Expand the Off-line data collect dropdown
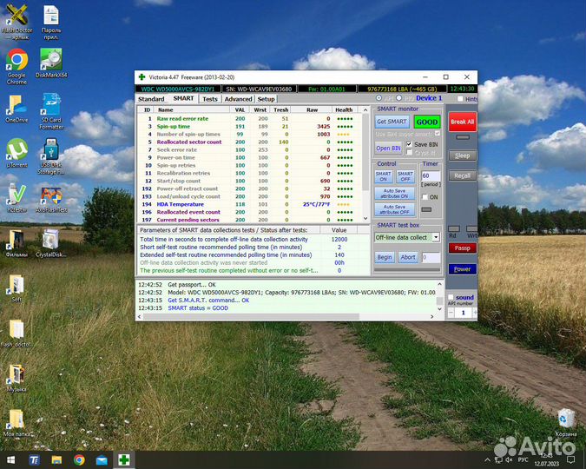586x469 pixels. click(x=436, y=237)
